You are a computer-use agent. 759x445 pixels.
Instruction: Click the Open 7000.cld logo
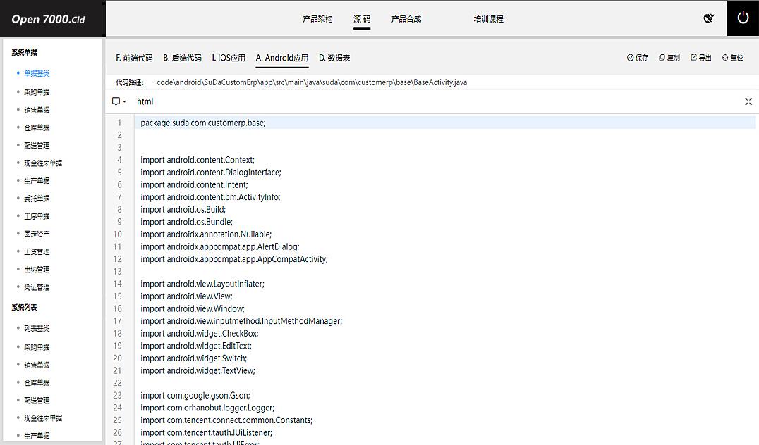[x=49, y=19]
